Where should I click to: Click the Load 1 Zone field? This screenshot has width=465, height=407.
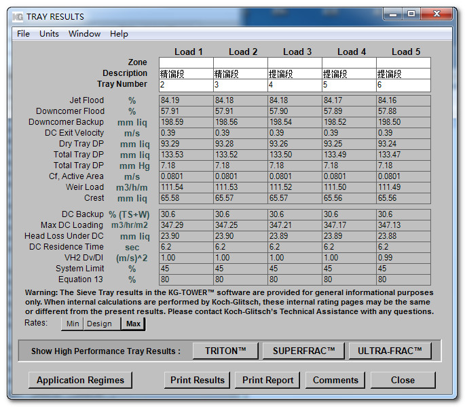(186, 63)
